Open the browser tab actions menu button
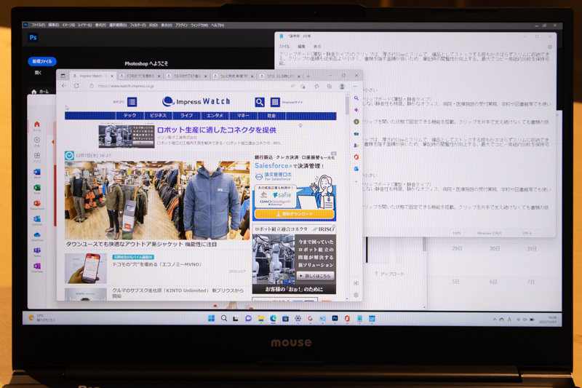 (63, 76)
